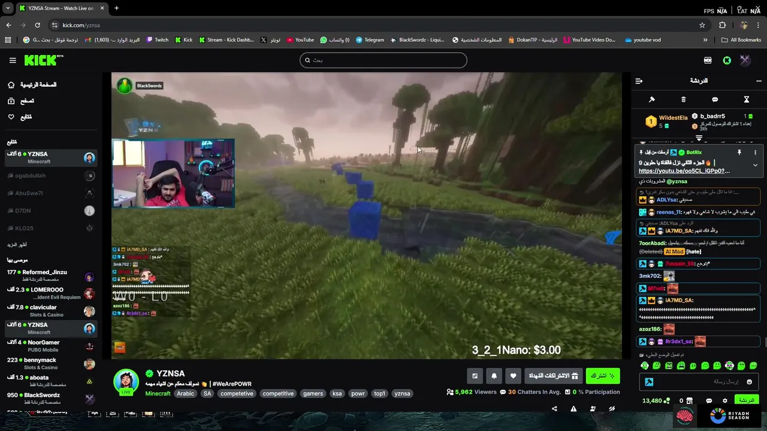This screenshot has width=767, height=431.
Task: Click the competetive tag
Action: click(237, 394)
